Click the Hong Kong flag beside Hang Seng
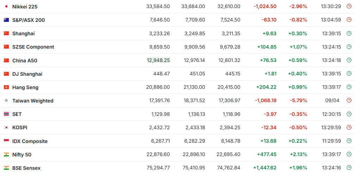 6,87
